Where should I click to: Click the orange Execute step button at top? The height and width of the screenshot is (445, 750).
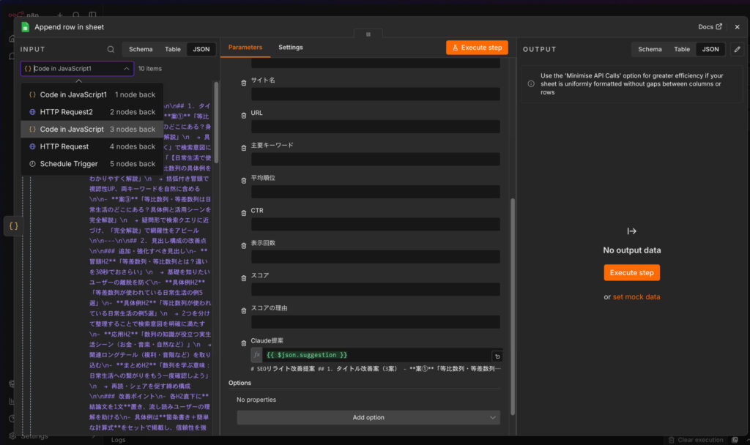(x=477, y=48)
